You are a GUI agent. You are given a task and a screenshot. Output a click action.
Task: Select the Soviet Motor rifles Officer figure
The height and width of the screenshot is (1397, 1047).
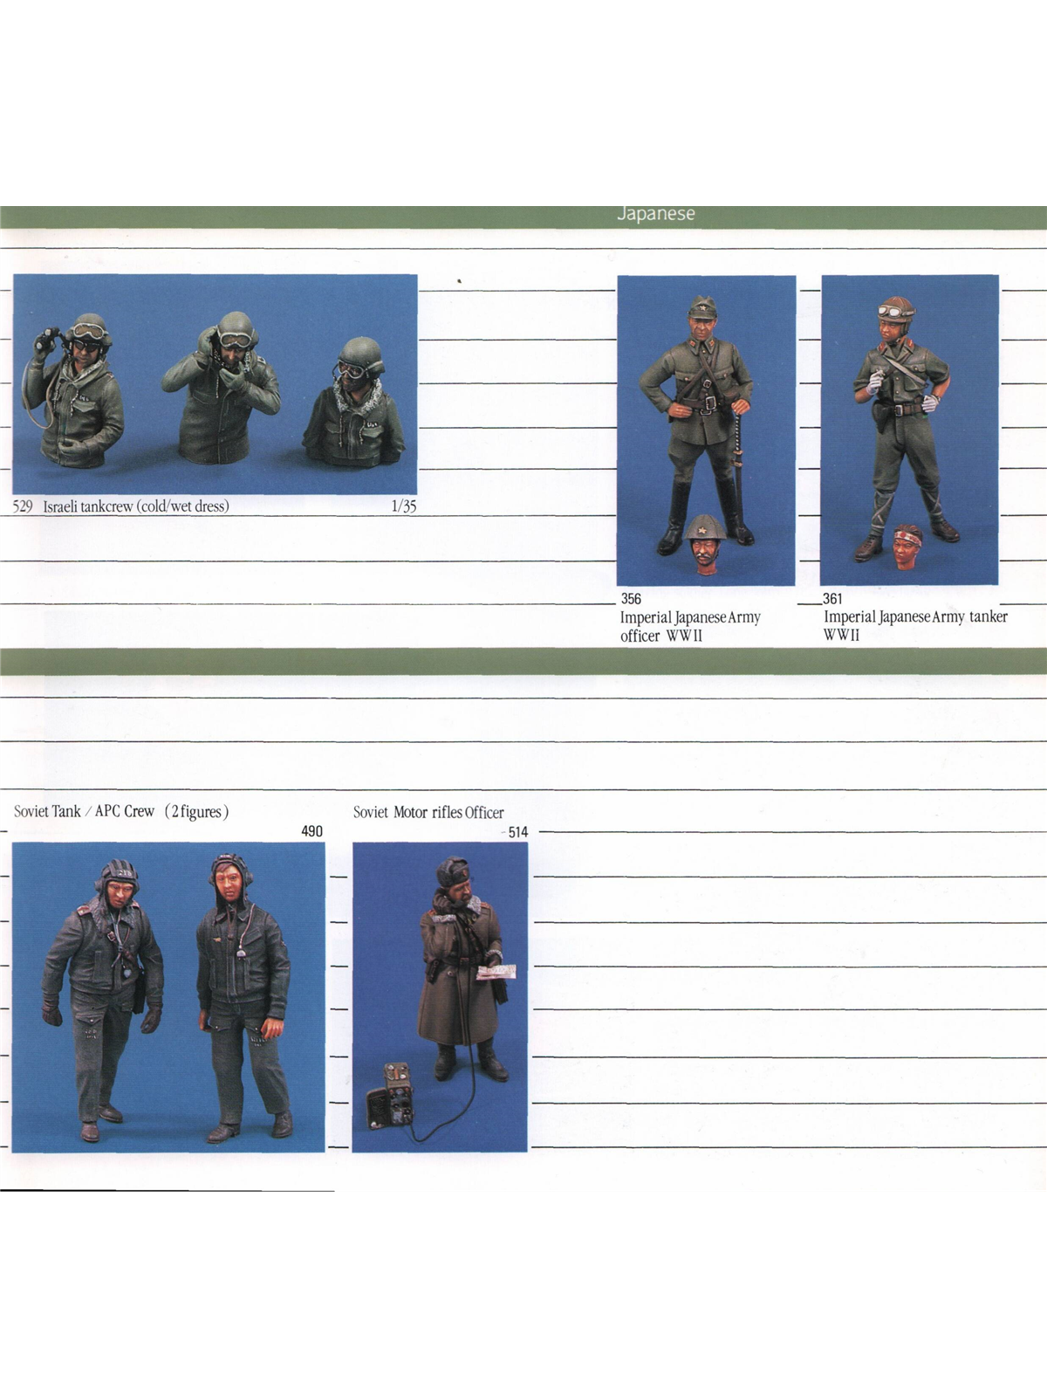pyautogui.click(x=461, y=969)
